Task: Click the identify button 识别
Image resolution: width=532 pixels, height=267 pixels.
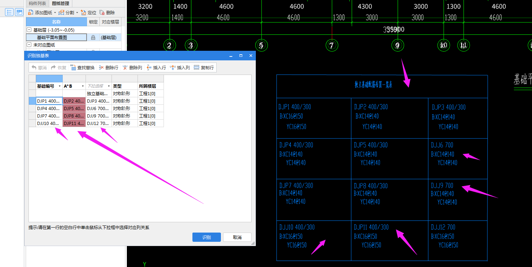Action: (207, 237)
